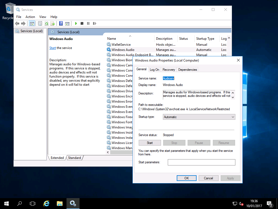Click the gear icon beside Windows Encry

(x=109, y=96)
